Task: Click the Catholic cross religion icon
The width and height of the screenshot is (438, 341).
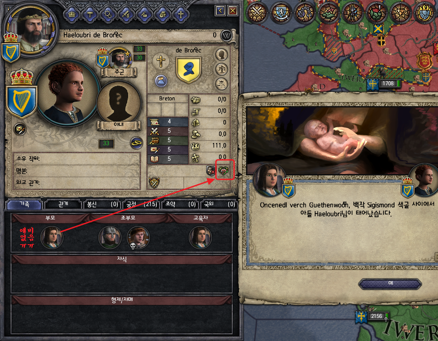Action: pos(160,61)
